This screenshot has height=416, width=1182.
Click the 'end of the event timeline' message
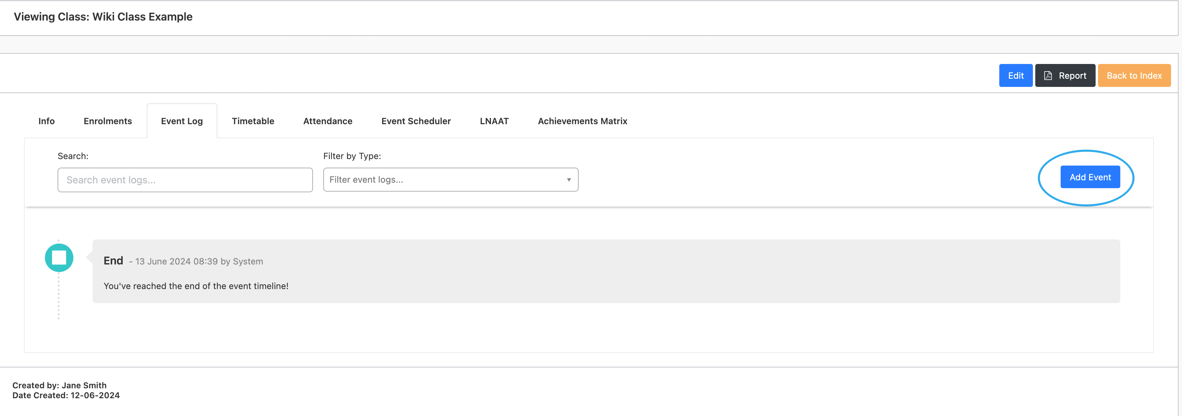[x=196, y=286]
